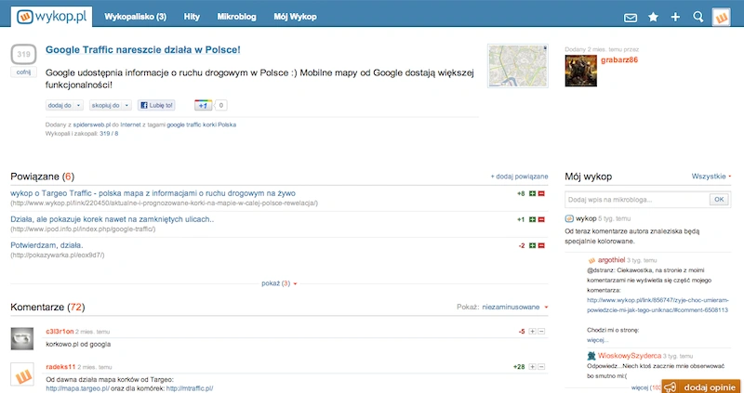Click Google +1 button
Viewport: 744px width, 393px height.
tap(203, 105)
